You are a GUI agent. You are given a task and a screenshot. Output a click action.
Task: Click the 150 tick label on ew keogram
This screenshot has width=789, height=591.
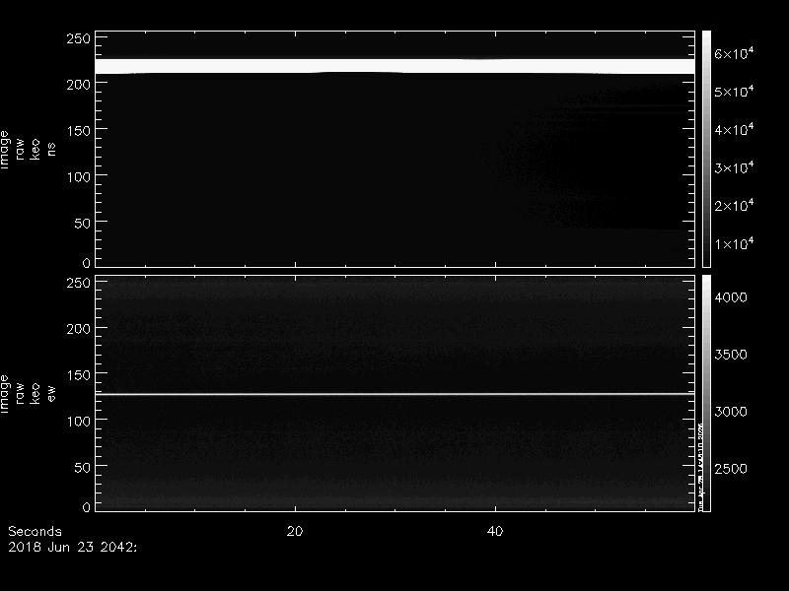(79, 375)
